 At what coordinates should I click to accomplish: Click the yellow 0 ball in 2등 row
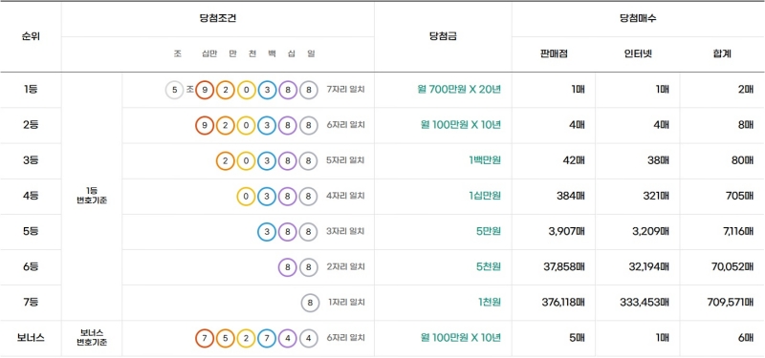[247, 125]
